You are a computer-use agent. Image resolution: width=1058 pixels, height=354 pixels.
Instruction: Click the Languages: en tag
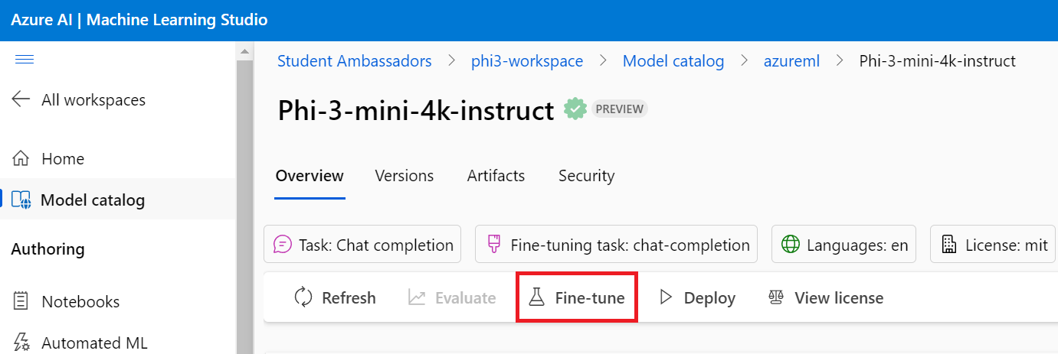843,245
